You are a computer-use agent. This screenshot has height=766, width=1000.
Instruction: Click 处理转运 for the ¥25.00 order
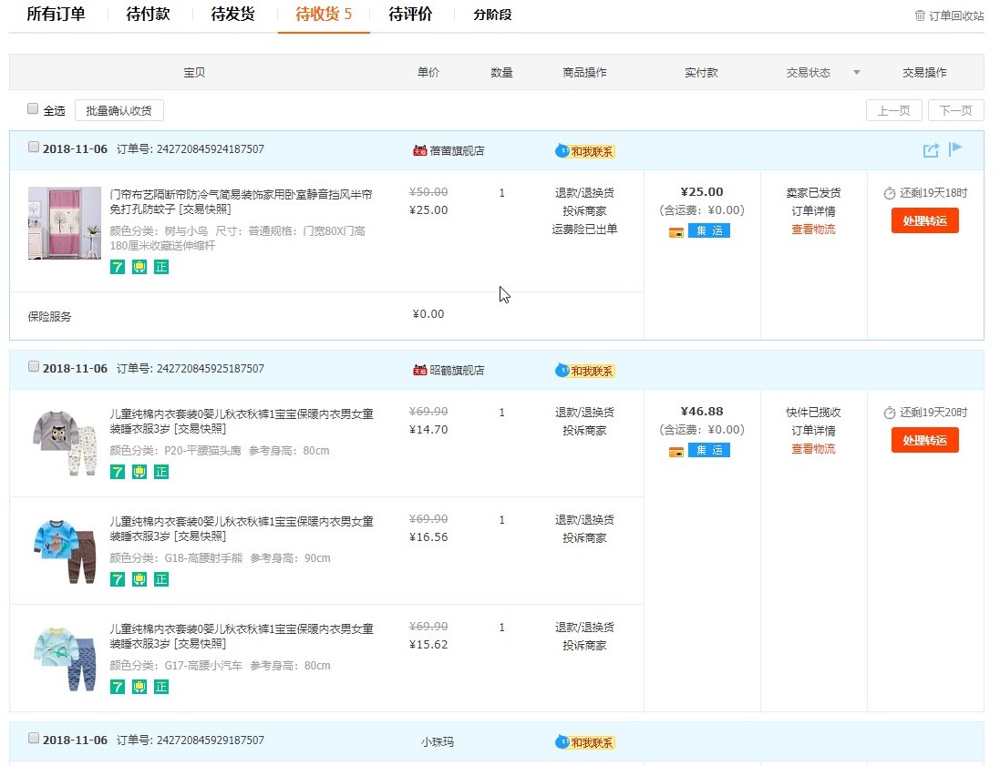(924, 220)
